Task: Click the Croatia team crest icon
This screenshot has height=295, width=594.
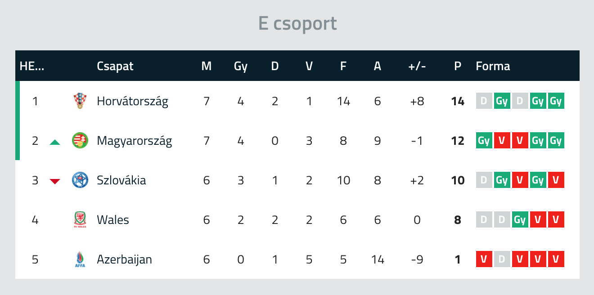Action: coord(79,101)
